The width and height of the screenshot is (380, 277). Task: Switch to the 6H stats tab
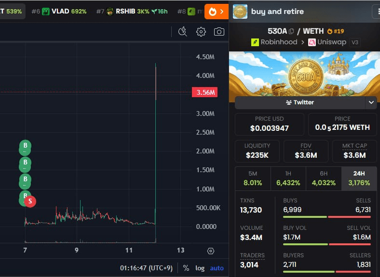pyautogui.click(x=324, y=178)
